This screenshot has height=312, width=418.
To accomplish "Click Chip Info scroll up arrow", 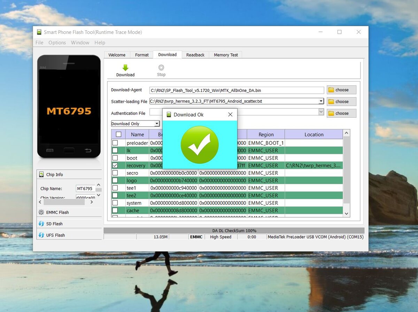I will tap(99, 185).
